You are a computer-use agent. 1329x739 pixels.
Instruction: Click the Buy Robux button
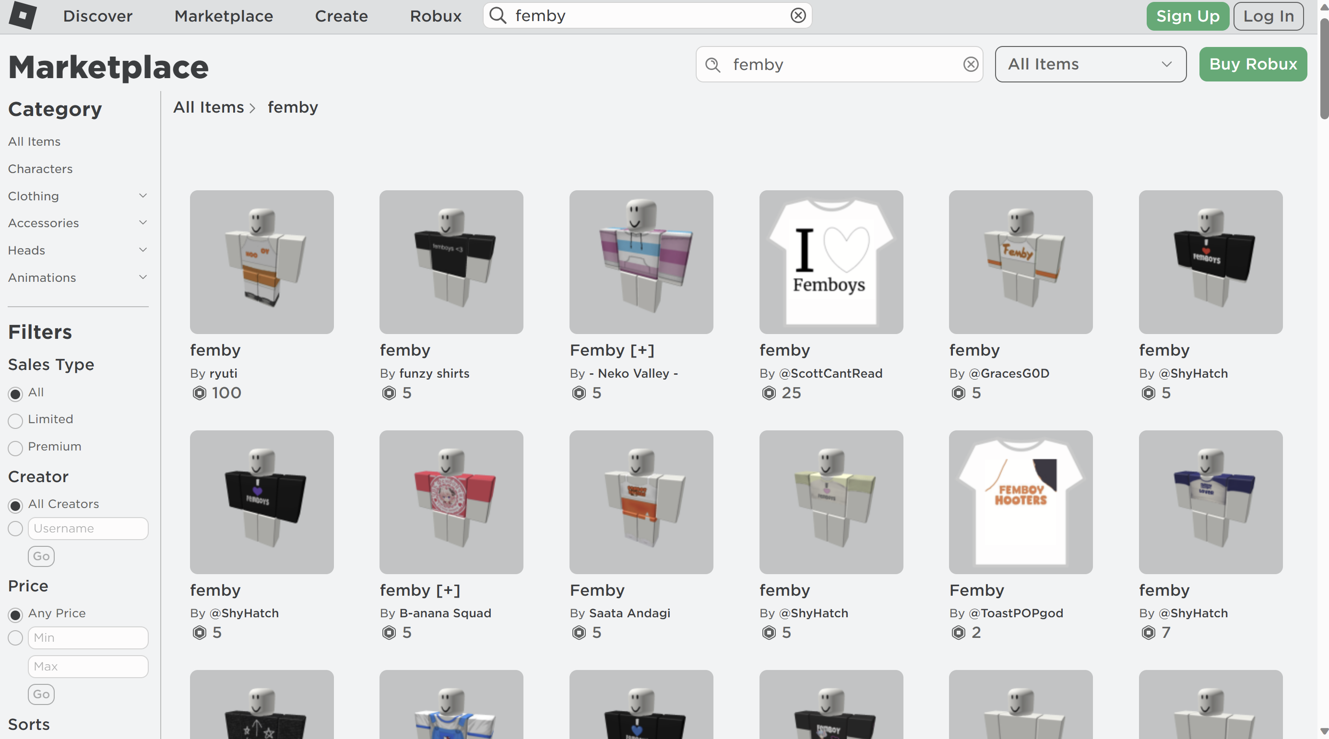1253,64
